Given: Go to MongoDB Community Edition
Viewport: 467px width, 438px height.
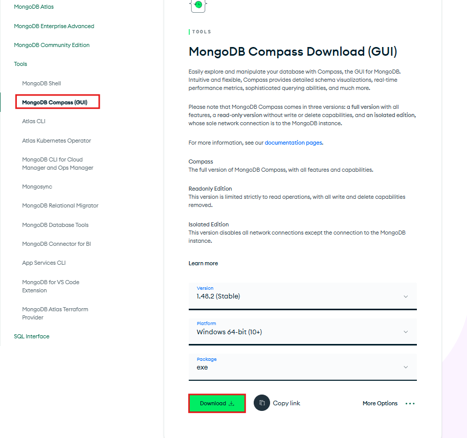Looking at the screenshot, I should 52,45.
